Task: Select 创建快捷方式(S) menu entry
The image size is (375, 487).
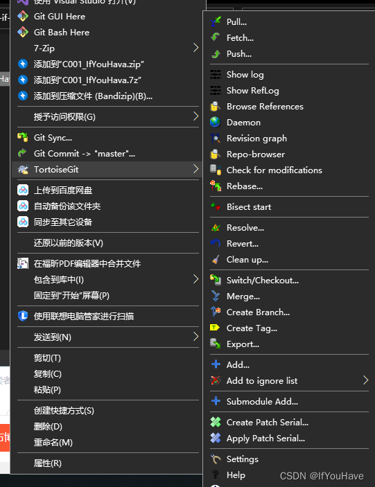Action: 107,411
